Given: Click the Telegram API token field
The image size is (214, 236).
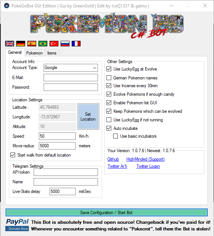Looking at the screenshot, I should (66, 172).
